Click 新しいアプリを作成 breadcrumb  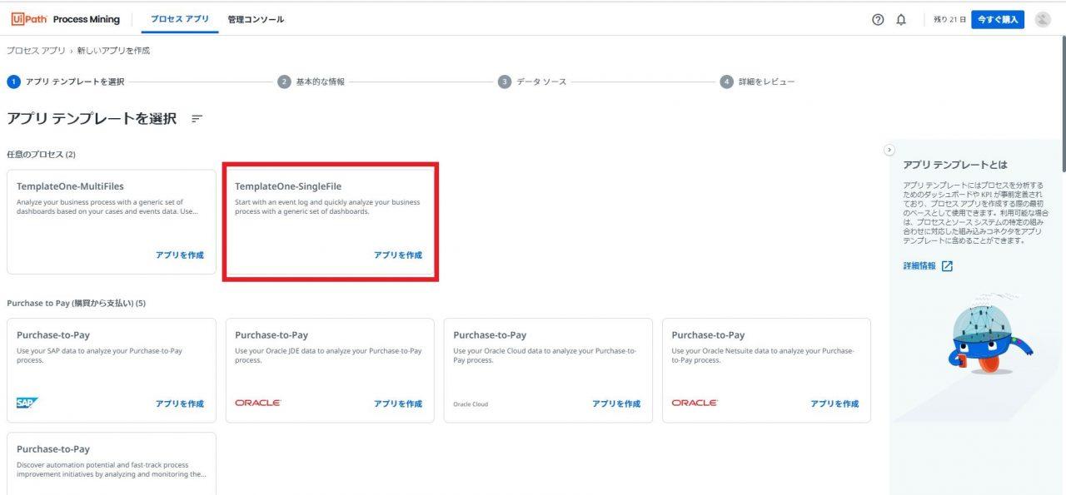pos(113,51)
